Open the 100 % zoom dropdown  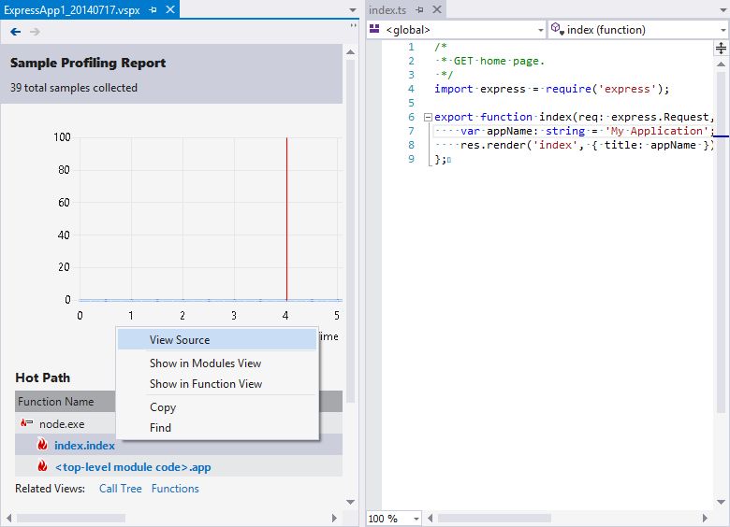[394, 519]
